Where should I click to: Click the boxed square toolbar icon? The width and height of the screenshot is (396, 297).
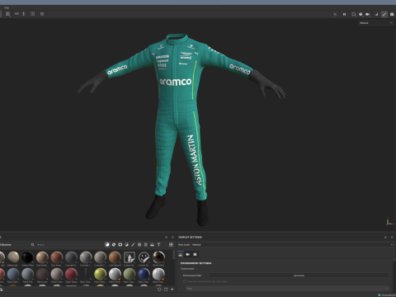pos(33,14)
